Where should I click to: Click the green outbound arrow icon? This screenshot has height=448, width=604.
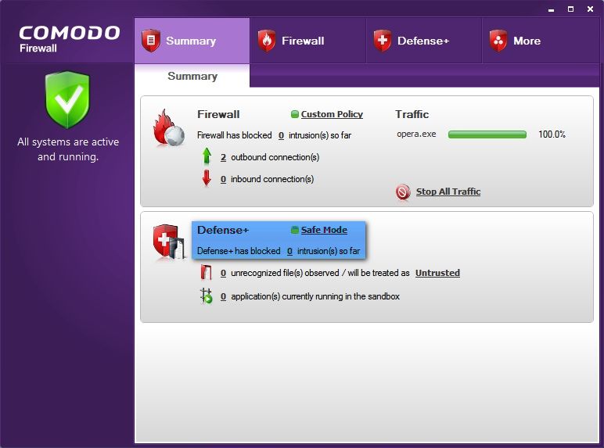(207, 156)
